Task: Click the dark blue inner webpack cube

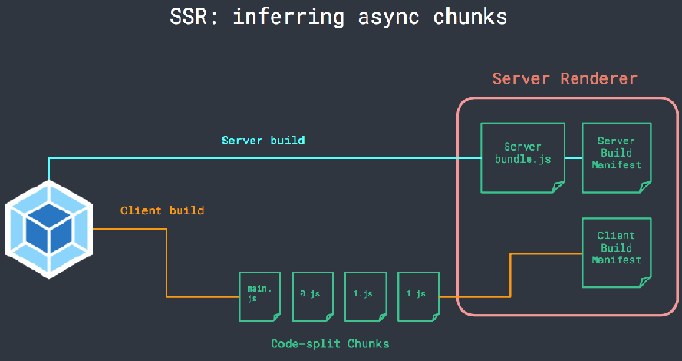Action: click(49, 228)
